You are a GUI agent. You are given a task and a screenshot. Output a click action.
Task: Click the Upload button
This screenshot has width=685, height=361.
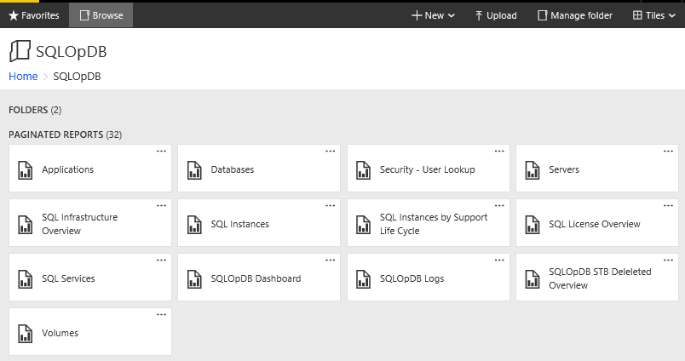tap(495, 15)
